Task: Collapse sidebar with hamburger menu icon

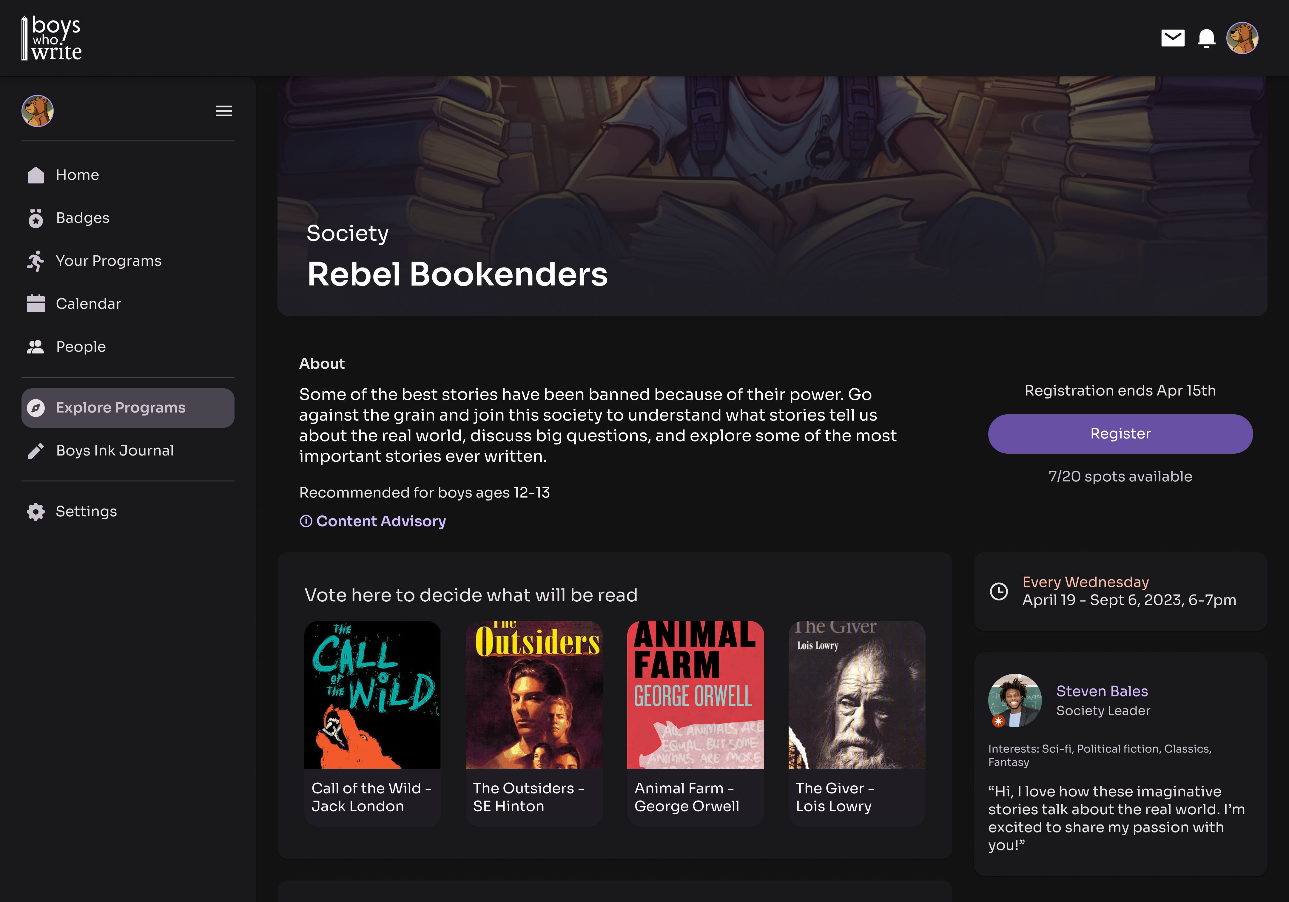Action: pos(223,111)
